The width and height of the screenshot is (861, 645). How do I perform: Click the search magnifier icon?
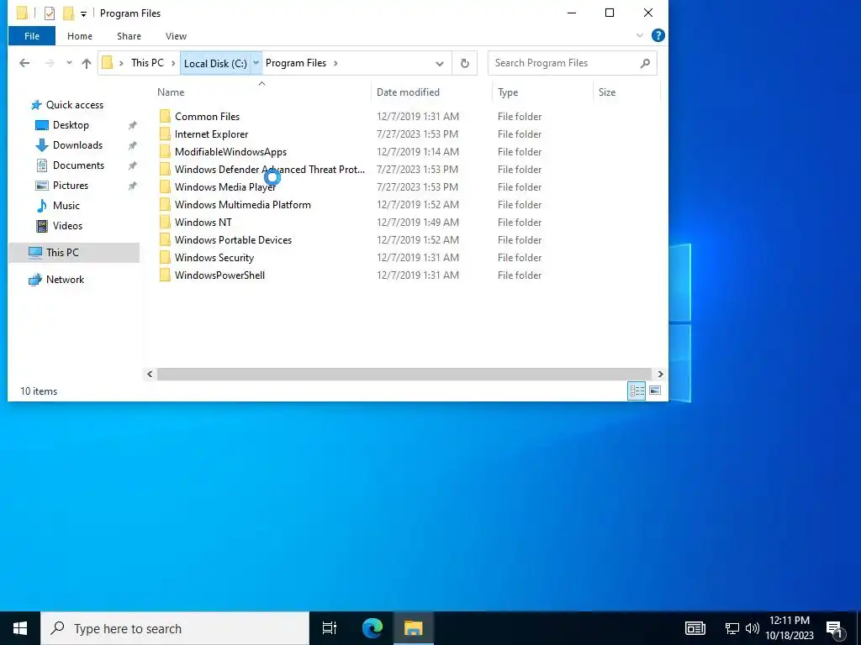pyautogui.click(x=645, y=63)
